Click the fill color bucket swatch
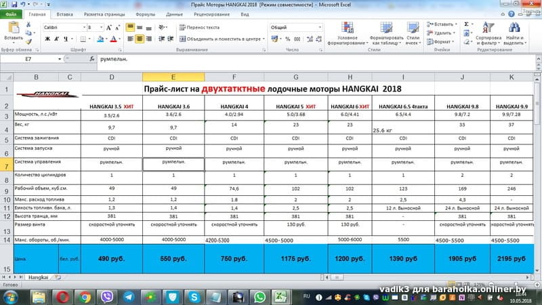 click(100, 39)
